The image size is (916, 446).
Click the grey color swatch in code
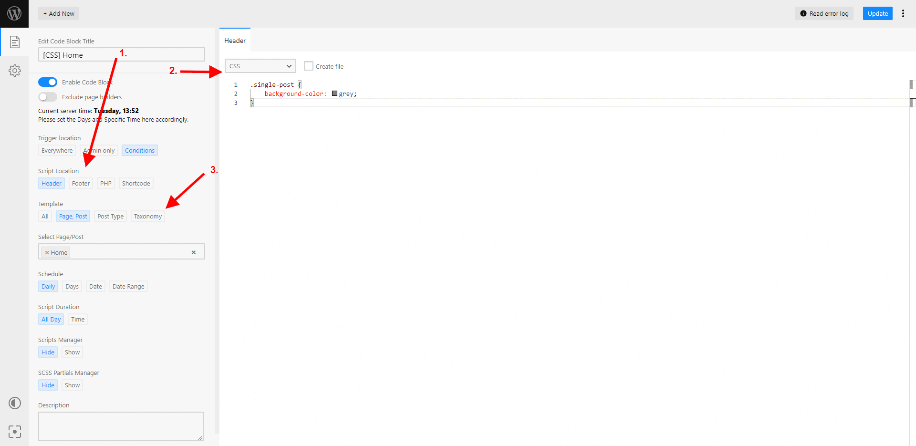[334, 93]
